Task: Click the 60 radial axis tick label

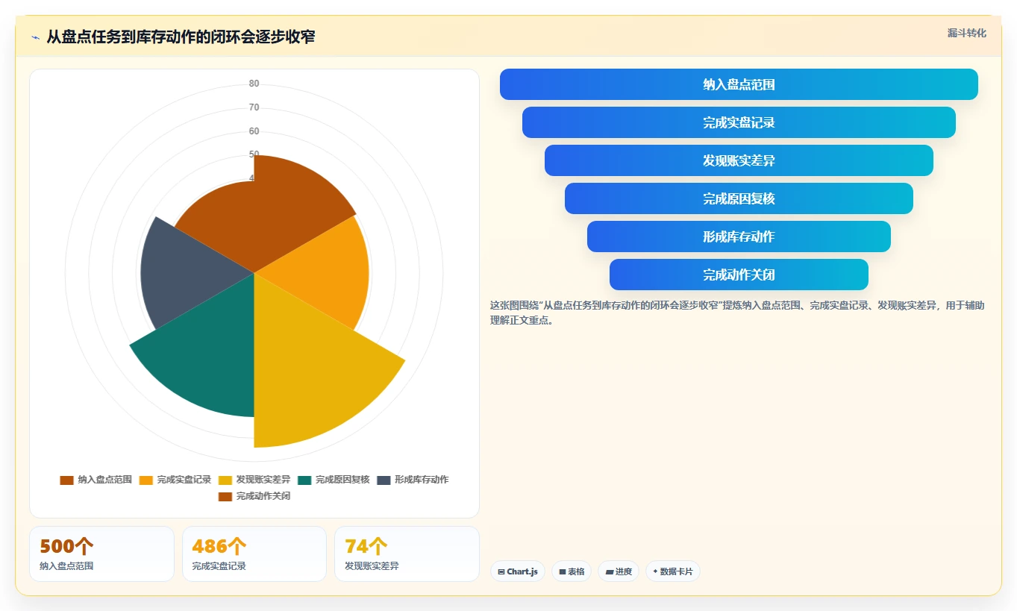Action: [x=254, y=131]
